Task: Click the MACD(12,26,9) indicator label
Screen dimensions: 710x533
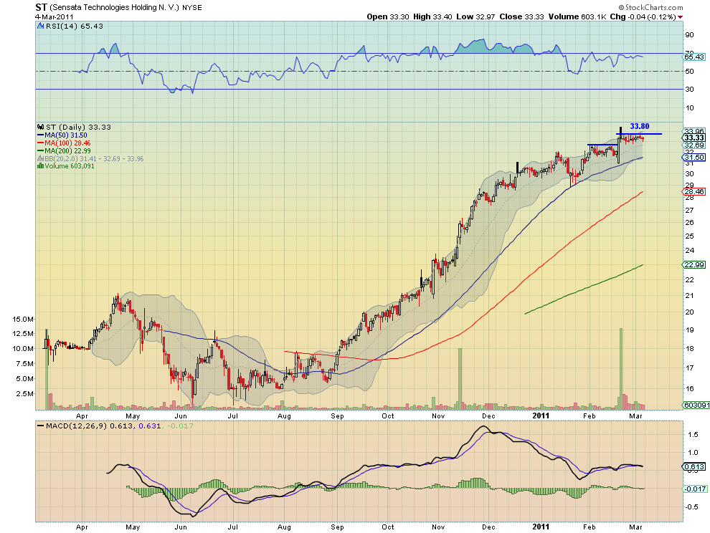Action: (77, 426)
